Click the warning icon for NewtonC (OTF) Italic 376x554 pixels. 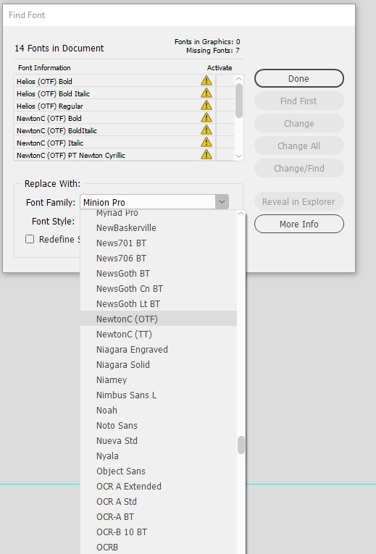pos(206,143)
